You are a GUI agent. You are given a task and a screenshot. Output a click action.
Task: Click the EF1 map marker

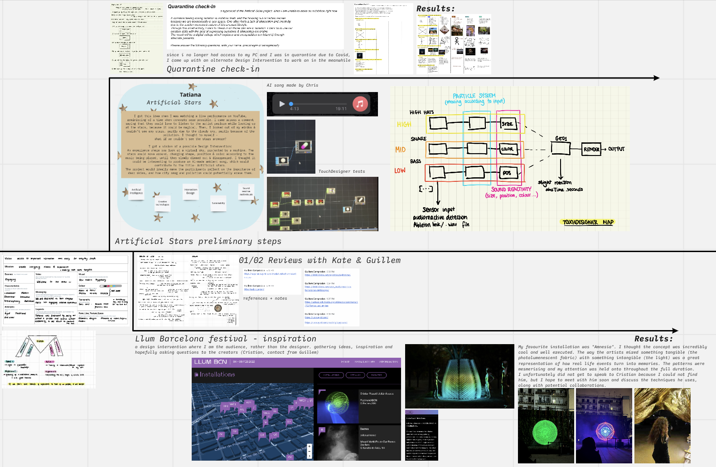226,406
